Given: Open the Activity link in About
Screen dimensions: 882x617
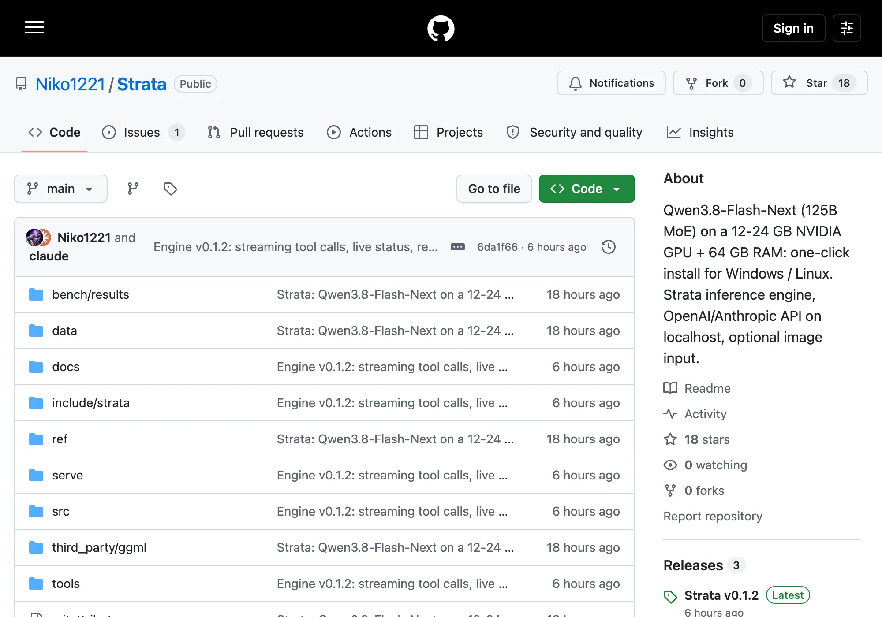Looking at the screenshot, I should (695, 414).
